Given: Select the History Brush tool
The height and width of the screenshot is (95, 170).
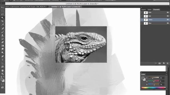Looking at the screenshot, I should (2, 39).
